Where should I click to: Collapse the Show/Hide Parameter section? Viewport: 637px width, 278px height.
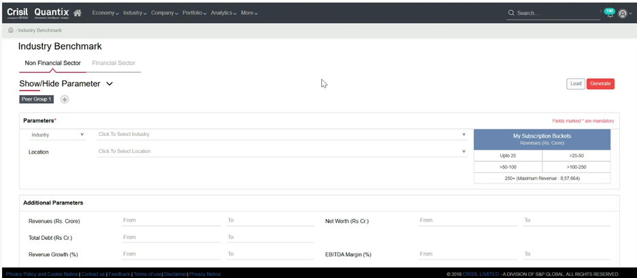click(110, 84)
